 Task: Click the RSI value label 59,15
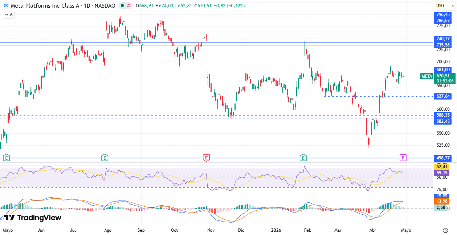point(443,173)
